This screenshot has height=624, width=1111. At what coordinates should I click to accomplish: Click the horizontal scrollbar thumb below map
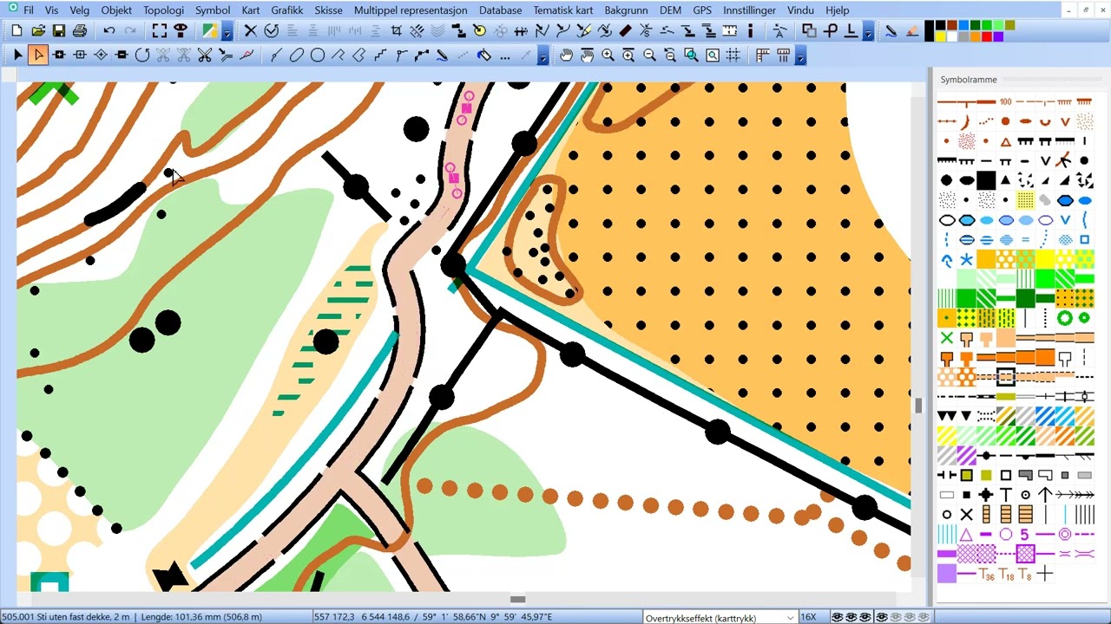point(517,599)
